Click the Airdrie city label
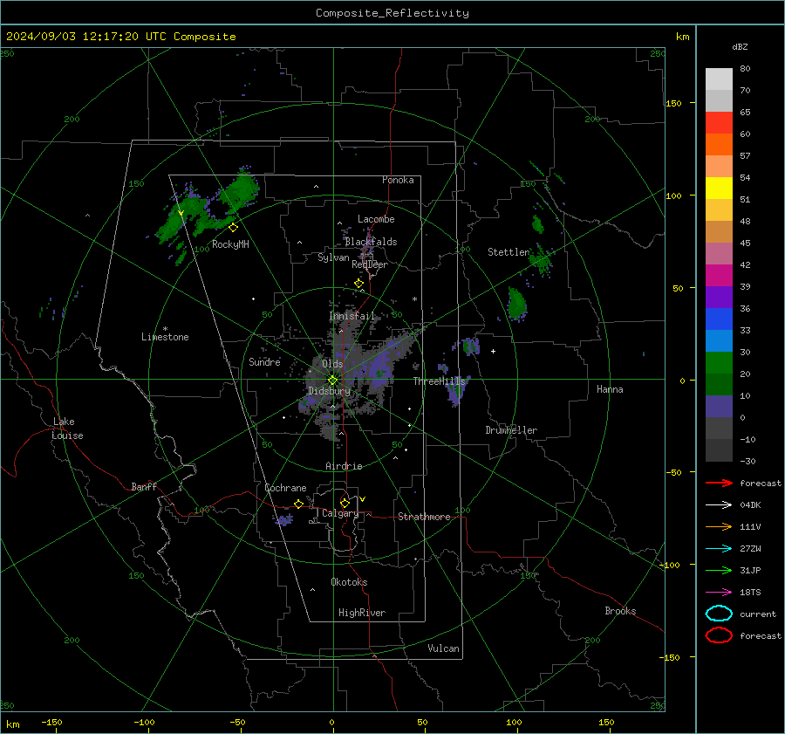Image resolution: width=785 pixels, height=734 pixels. pyautogui.click(x=344, y=466)
